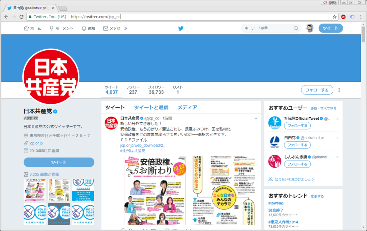Follow 社民党OfficialTweet

[x=297, y=126]
